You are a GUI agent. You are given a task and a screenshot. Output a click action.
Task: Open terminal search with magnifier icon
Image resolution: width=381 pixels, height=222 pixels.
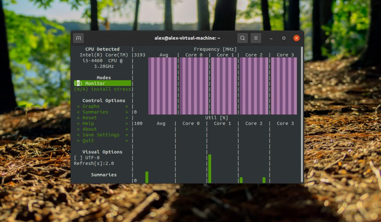242,38
